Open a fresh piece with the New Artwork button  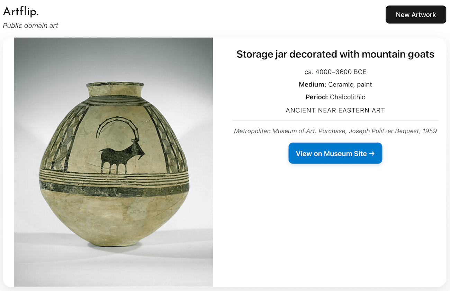(415, 15)
